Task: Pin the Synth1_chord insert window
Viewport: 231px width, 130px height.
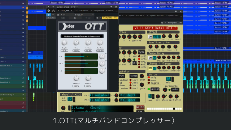Action: (x=111, y=7)
